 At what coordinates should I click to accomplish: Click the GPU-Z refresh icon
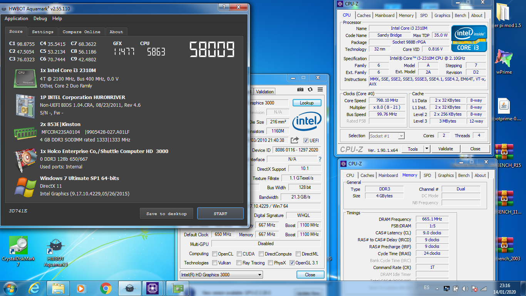tap(310, 89)
